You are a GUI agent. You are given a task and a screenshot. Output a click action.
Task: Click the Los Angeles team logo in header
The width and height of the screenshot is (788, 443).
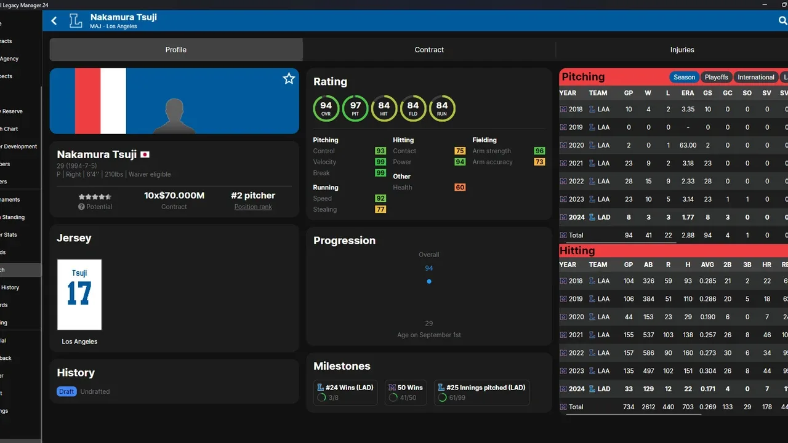[75, 21]
